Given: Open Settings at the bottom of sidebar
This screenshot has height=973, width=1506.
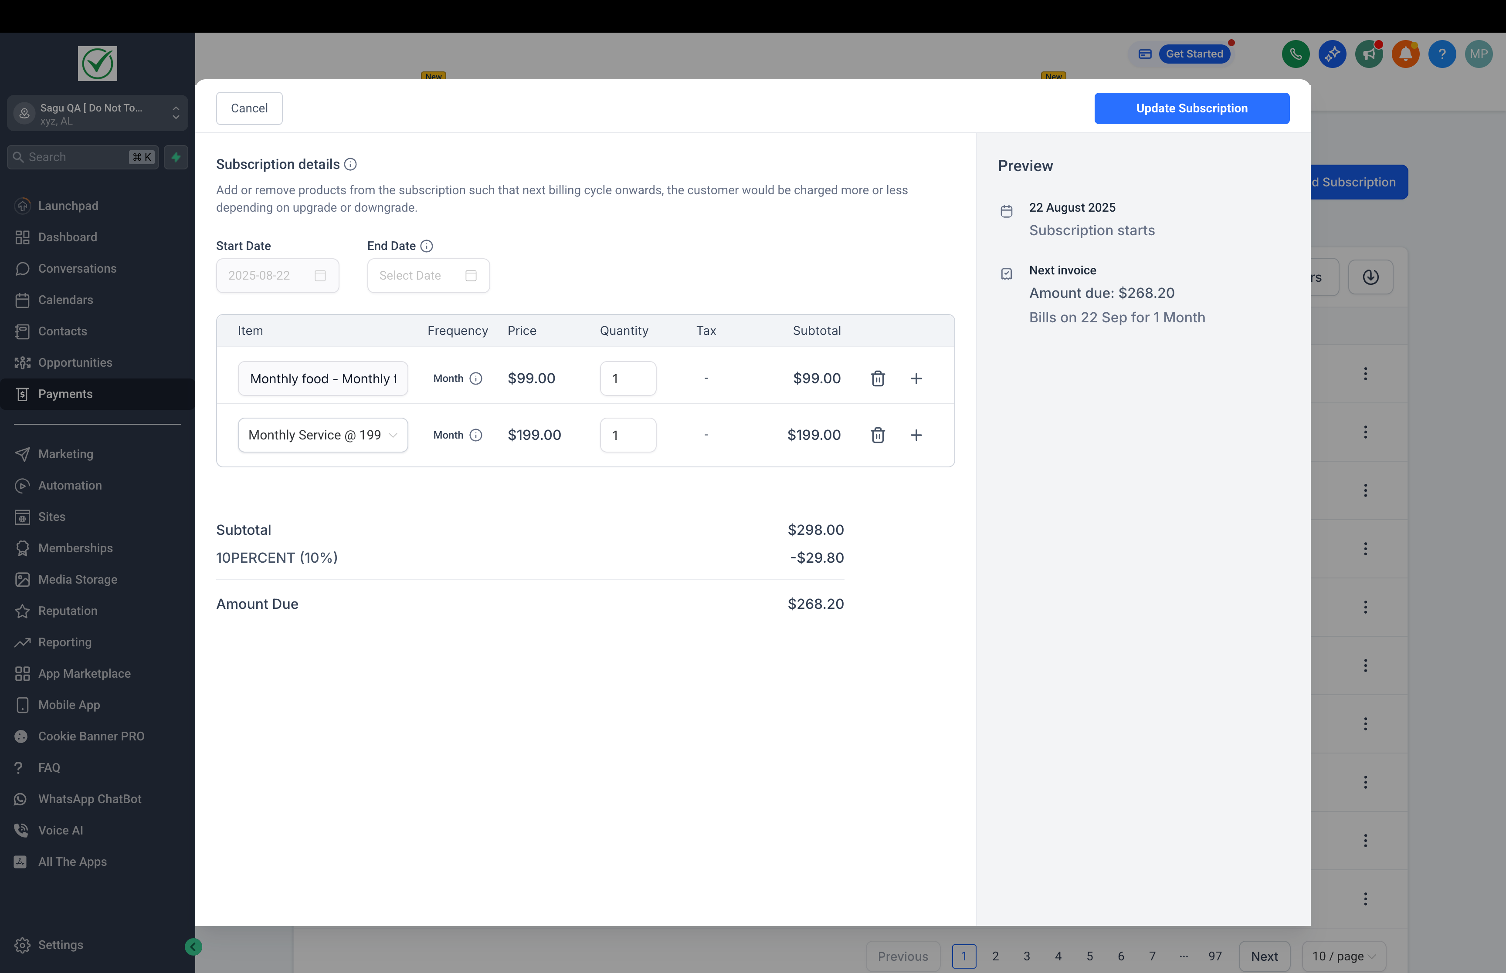Looking at the screenshot, I should tap(60, 945).
